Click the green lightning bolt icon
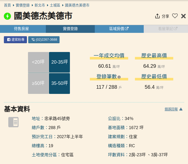The height and width of the screenshot is (164, 188). pyautogui.click(x=7, y=16)
